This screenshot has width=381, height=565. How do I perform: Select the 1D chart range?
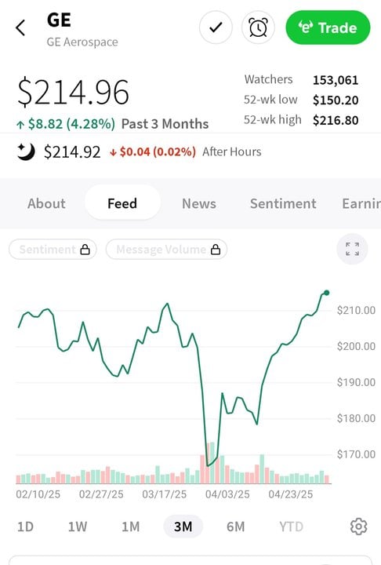tap(25, 527)
